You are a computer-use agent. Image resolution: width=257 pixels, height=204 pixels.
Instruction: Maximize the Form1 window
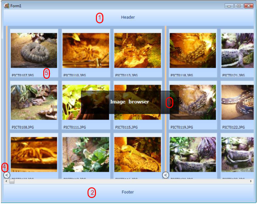pyautogui.click(x=239, y=6)
